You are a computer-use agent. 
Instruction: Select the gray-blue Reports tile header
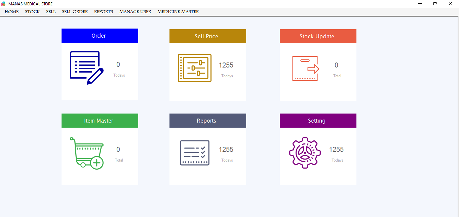(x=207, y=121)
